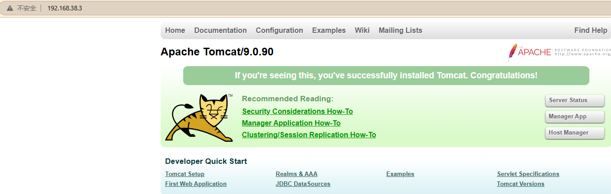The width and height of the screenshot is (611, 194).
Task: Open the Manager Application How-To link
Action: [291, 123]
